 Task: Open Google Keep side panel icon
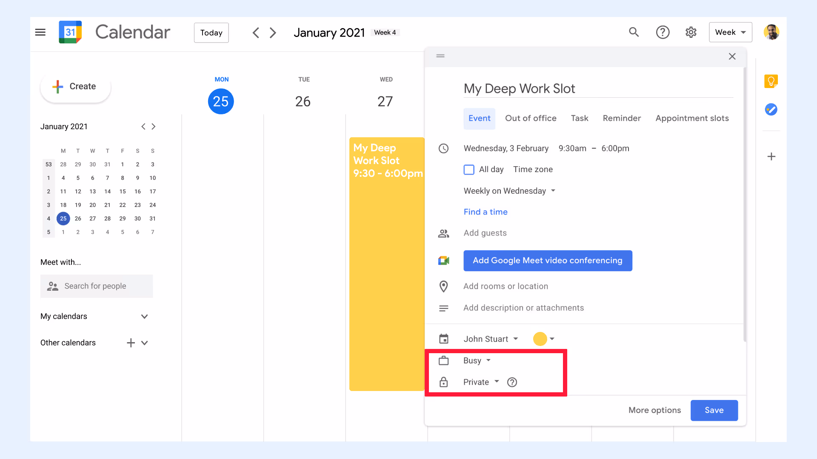(x=771, y=81)
